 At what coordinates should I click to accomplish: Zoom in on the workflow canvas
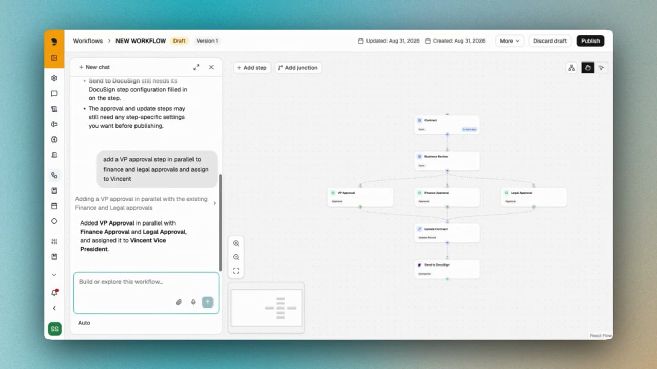coord(236,244)
